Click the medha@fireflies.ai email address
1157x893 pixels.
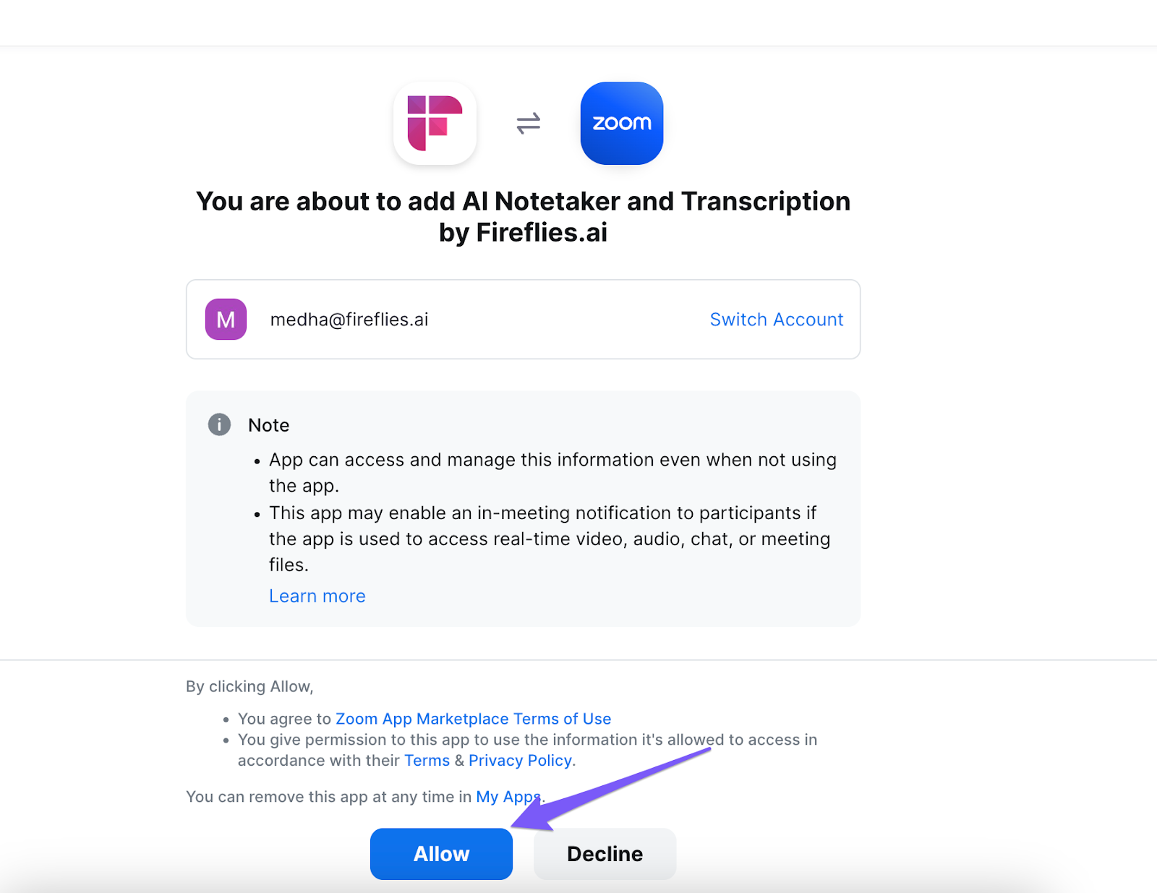349,320
